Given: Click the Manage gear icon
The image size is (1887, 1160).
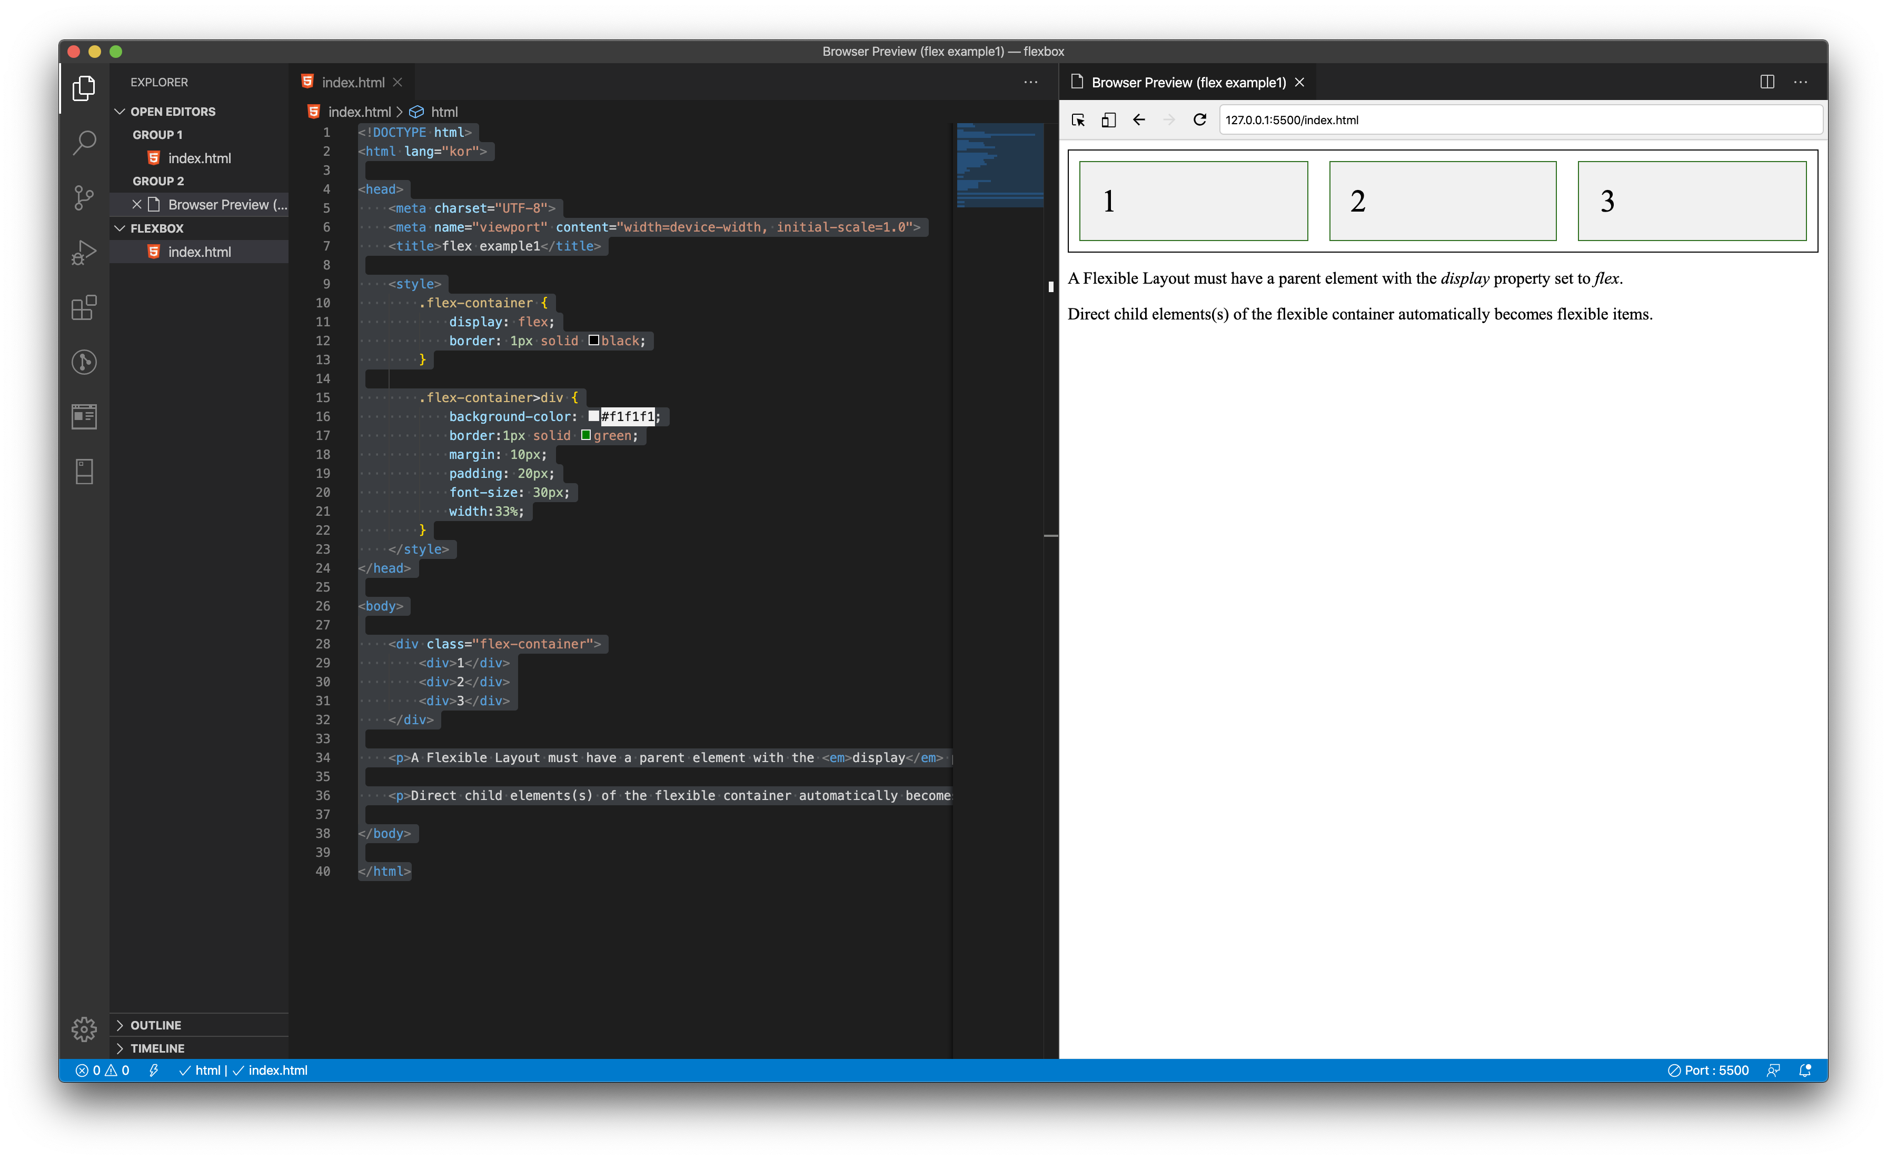Looking at the screenshot, I should [84, 1029].
